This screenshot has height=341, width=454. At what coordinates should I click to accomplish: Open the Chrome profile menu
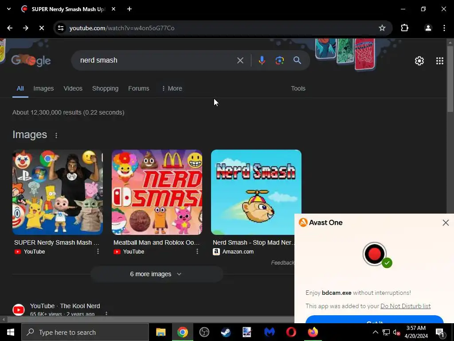coord(428,28)
